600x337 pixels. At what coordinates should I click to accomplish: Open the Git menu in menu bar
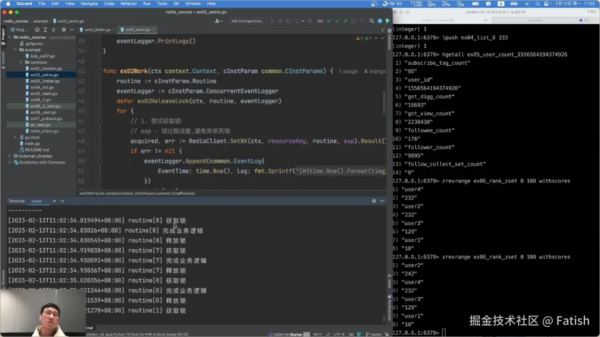176,3
